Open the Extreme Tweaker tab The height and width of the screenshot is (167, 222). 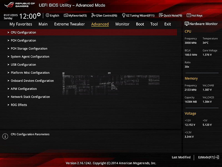69,24
